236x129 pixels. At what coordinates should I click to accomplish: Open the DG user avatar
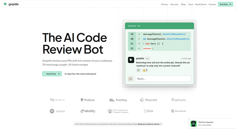[x=131, y=79]
